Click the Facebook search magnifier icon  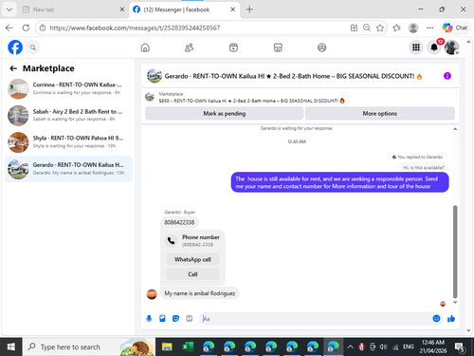tap(33, 47)
